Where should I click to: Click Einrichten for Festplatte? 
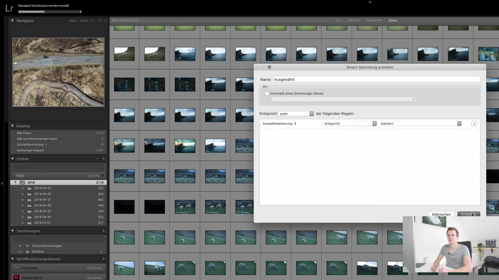coord(95,268)
